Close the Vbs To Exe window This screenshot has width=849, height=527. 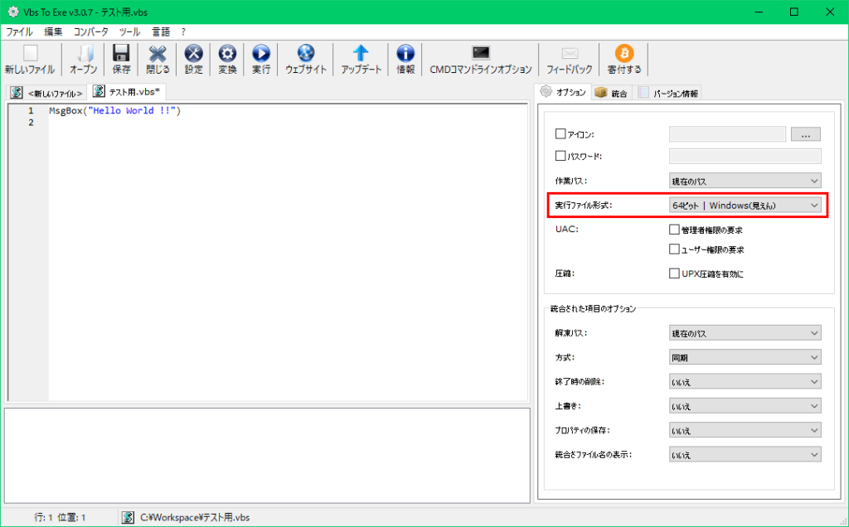pos(830,12)
